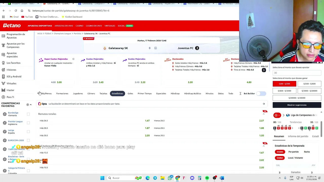This screenshot has width=324, height=182.
Task: Open Microsoft Word from the taskbar
Action: [x=222, y=178]
